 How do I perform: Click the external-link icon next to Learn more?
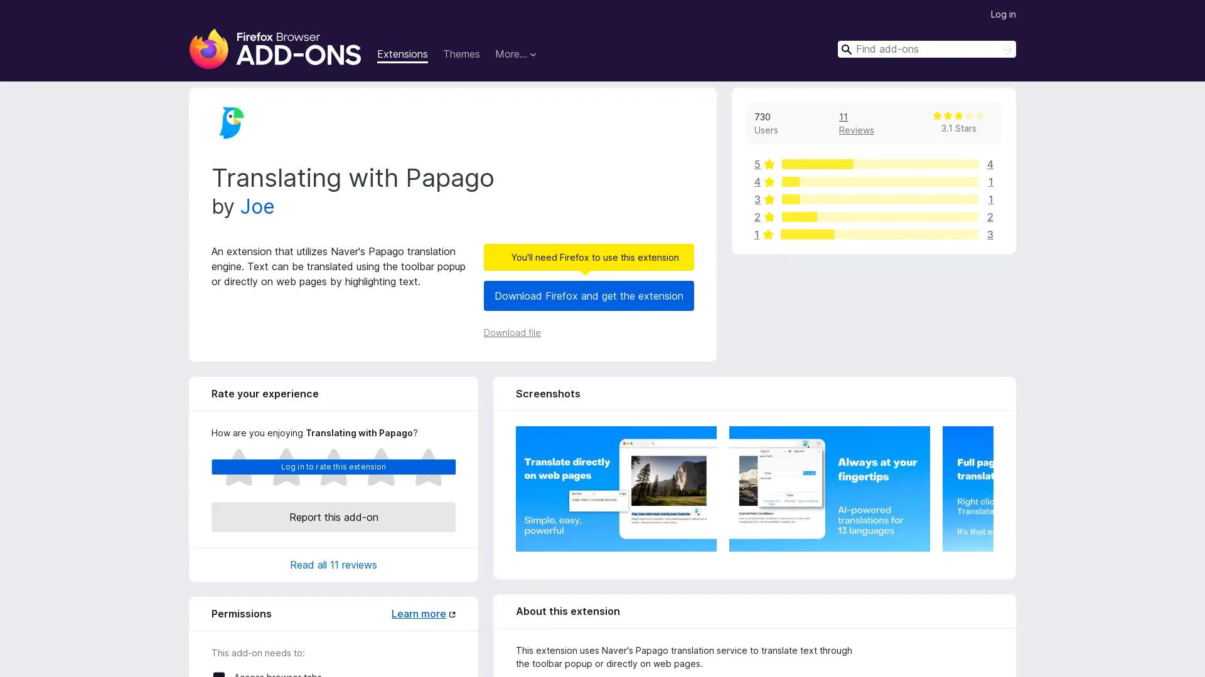(x=453, y=614)
